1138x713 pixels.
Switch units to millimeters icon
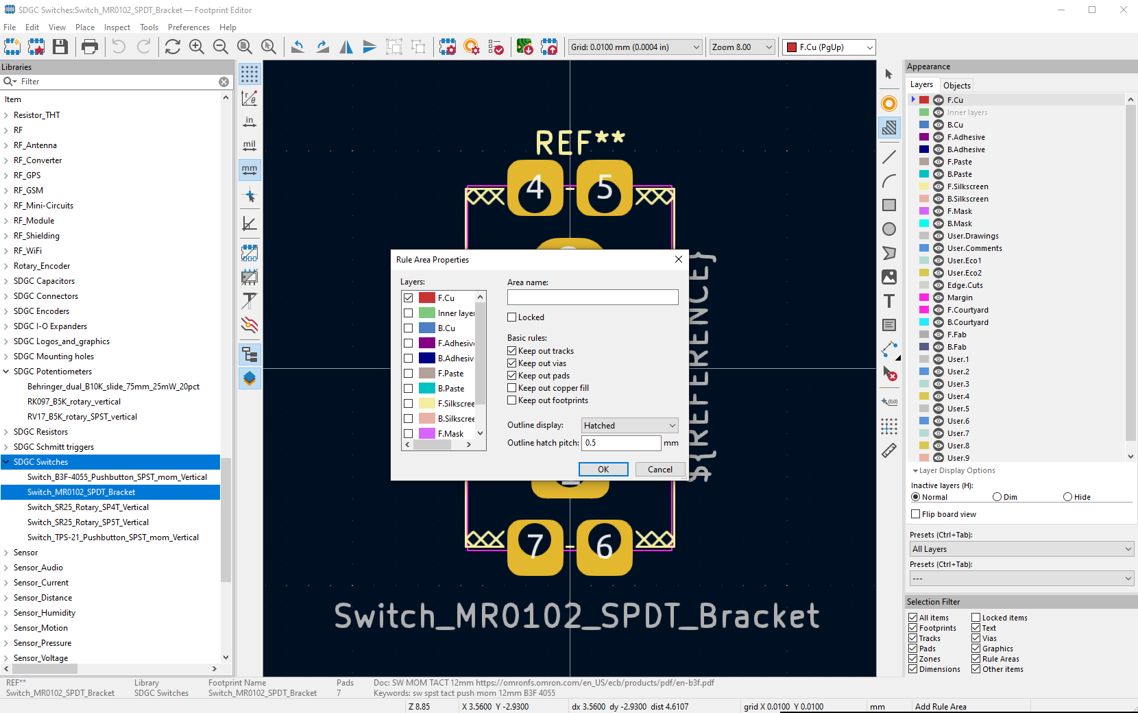pyautogui.click(x=250, y=169)
